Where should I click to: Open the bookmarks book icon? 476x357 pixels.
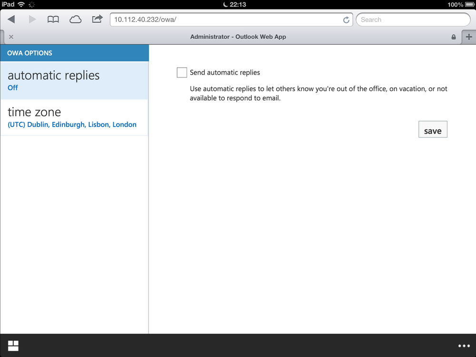pos(53,20)
